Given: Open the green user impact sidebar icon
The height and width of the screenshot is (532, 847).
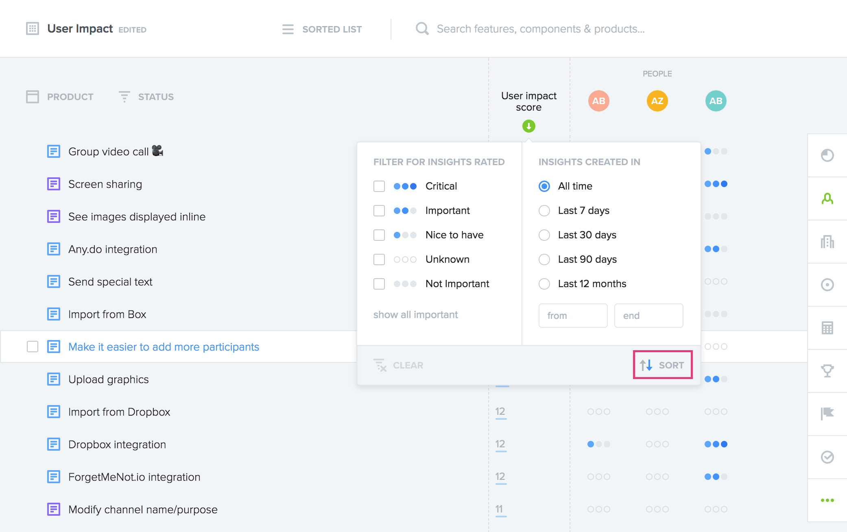Looking at the screenshot, I should coord(827,198).
